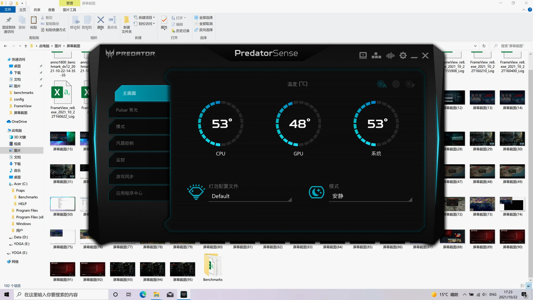Viewport: 533px width, 300px height.
Task: Open the 模式 section in sidebar
Action: (x=139, y=127)
